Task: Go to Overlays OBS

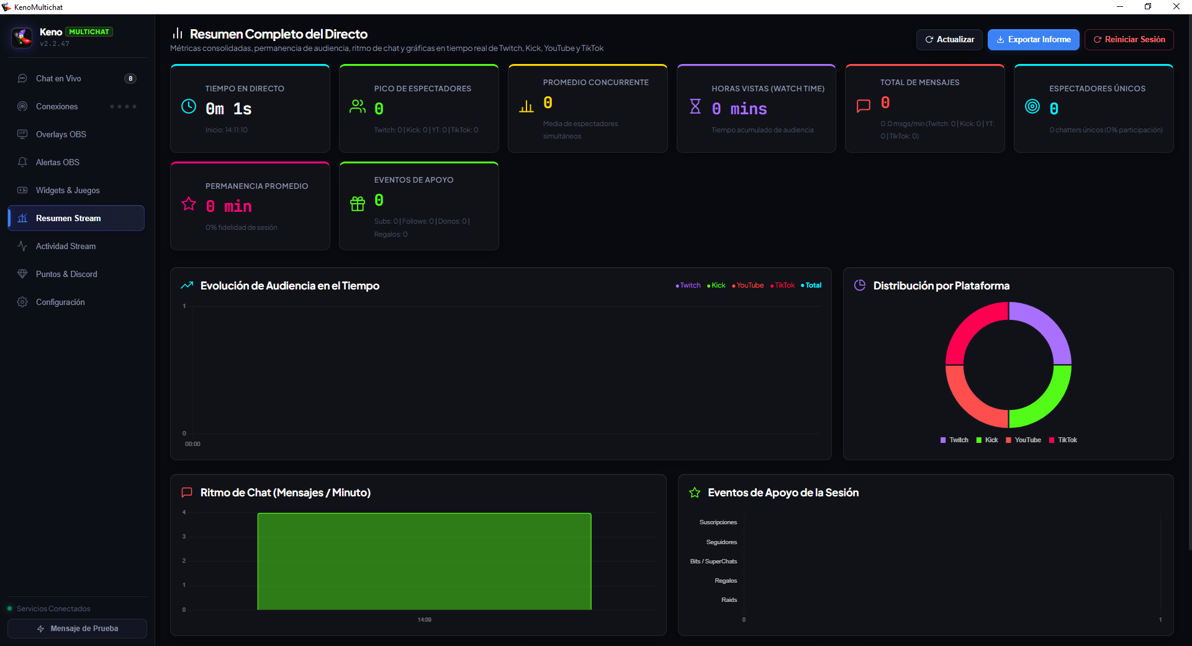Action: click(76, 134)
